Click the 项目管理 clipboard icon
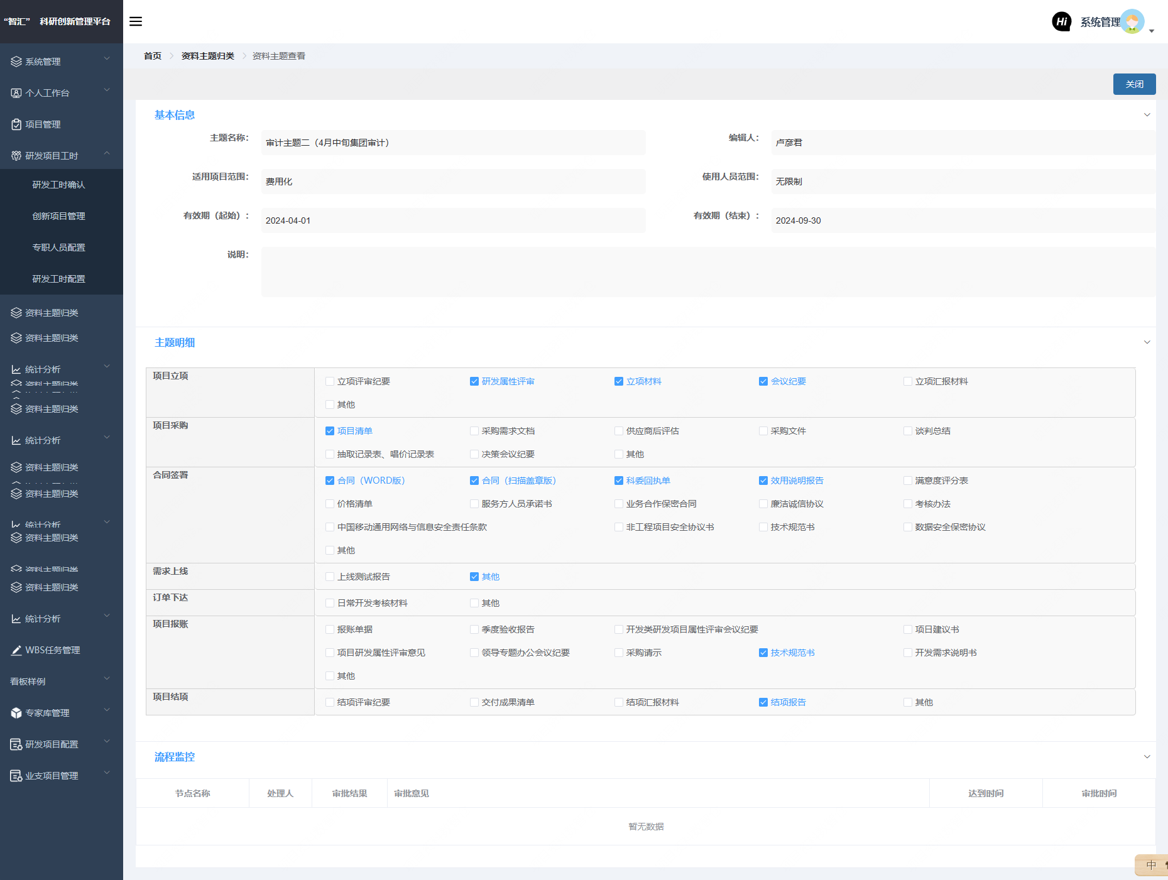 (16, 124)
